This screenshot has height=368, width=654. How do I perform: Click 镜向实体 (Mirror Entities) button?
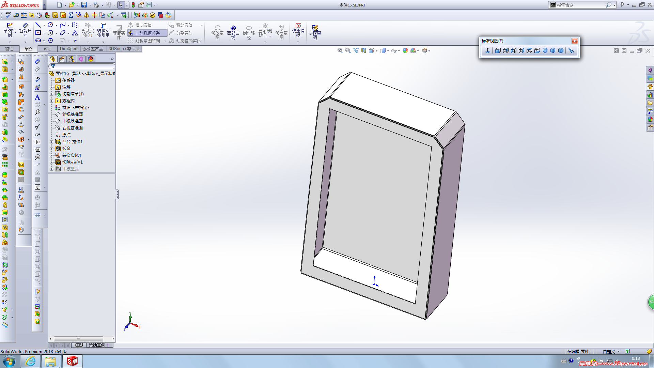[x=140, y=25]
